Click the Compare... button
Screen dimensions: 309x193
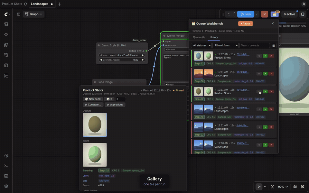pyautogui.click(x=93, y=105)
